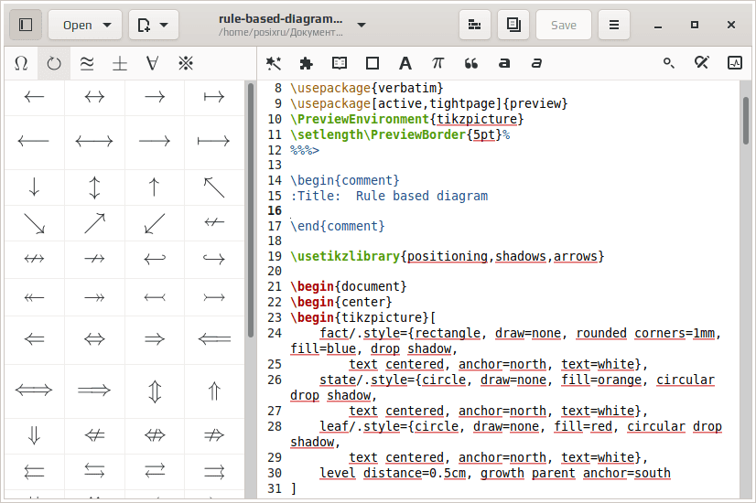The image size is (756, 503).
Task: Insert the long double right arrow symbol
Action: (x=94, y=390)
